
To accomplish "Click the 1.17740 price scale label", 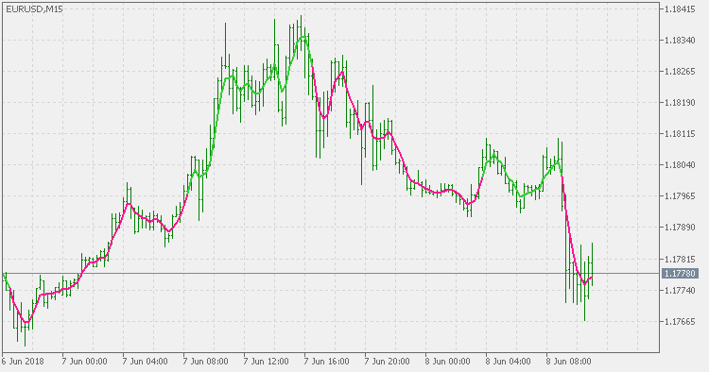I will pos(680,290).
